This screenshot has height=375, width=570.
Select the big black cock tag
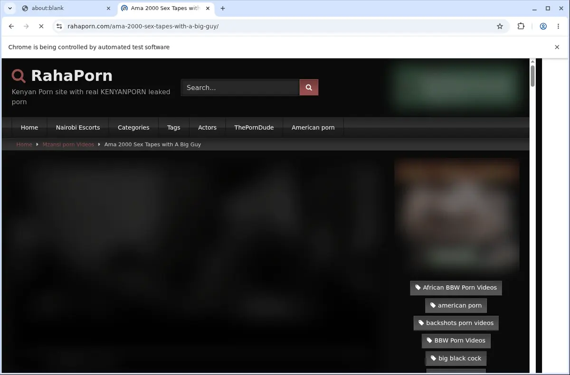point(456,358)
